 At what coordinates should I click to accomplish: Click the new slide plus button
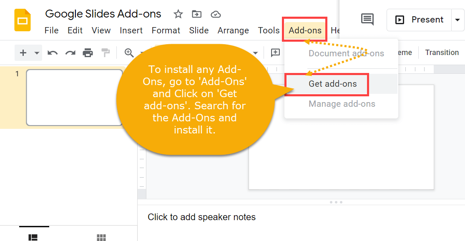click(x=23, y=53)
